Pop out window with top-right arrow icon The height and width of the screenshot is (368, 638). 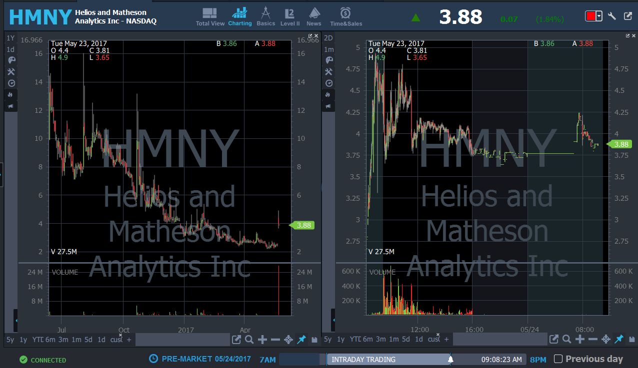click(628, 16)
